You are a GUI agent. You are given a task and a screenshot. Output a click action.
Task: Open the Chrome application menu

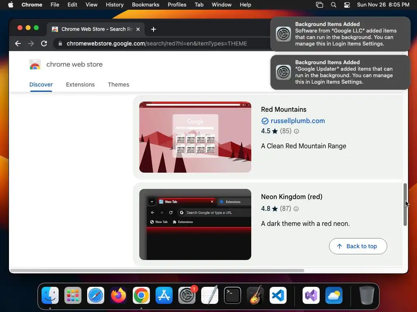click(x=32, y=5)
